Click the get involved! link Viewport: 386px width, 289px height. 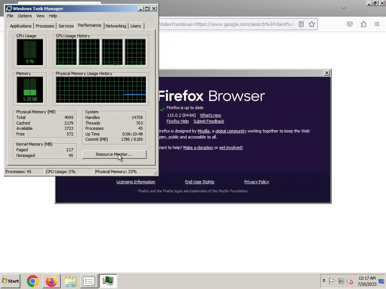tap(231, 148)
